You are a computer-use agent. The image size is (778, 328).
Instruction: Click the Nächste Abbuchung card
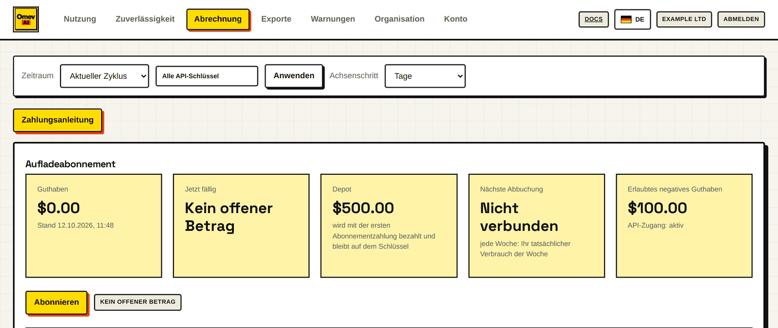tap(537, 226)
